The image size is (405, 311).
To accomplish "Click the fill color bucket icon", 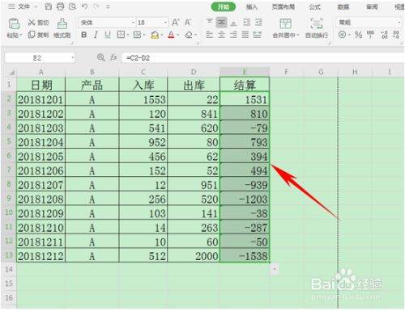I will click(x=155, y=35).
